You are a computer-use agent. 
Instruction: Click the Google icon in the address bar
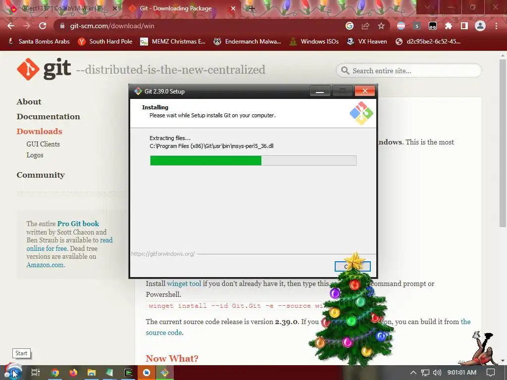click(349, 26)
